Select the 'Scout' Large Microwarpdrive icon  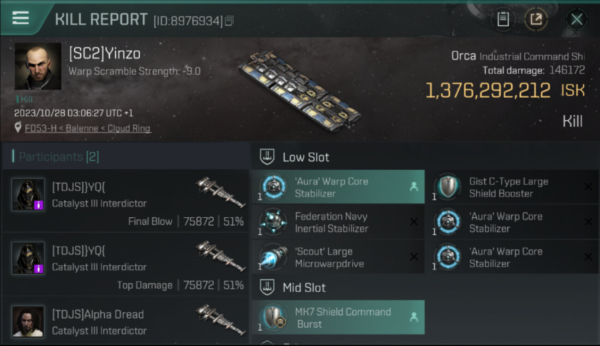click(273, 257)
